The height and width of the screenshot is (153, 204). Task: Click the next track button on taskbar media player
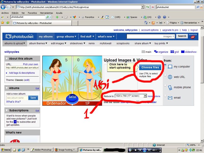tap(149, 150)
